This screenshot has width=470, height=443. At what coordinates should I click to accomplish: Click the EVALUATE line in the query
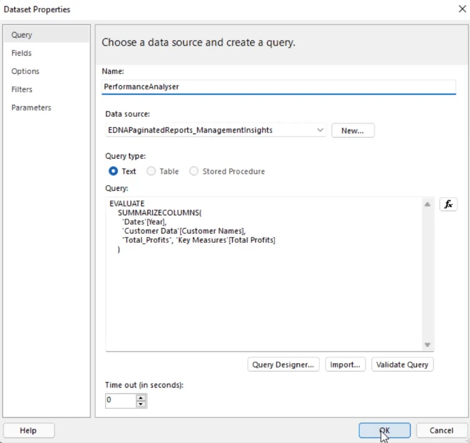(127, 203)
